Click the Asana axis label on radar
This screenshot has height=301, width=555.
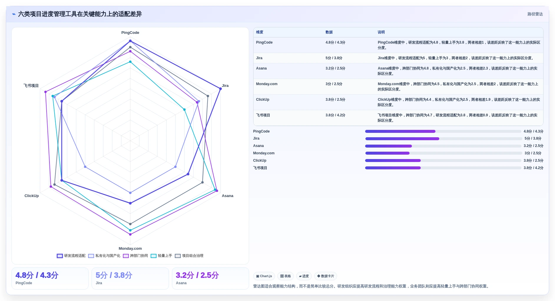point(228,196)
